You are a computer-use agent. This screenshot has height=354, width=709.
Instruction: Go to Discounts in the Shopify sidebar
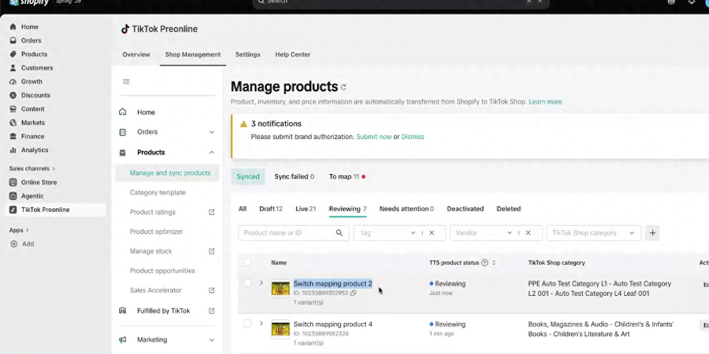coord(35,95)
